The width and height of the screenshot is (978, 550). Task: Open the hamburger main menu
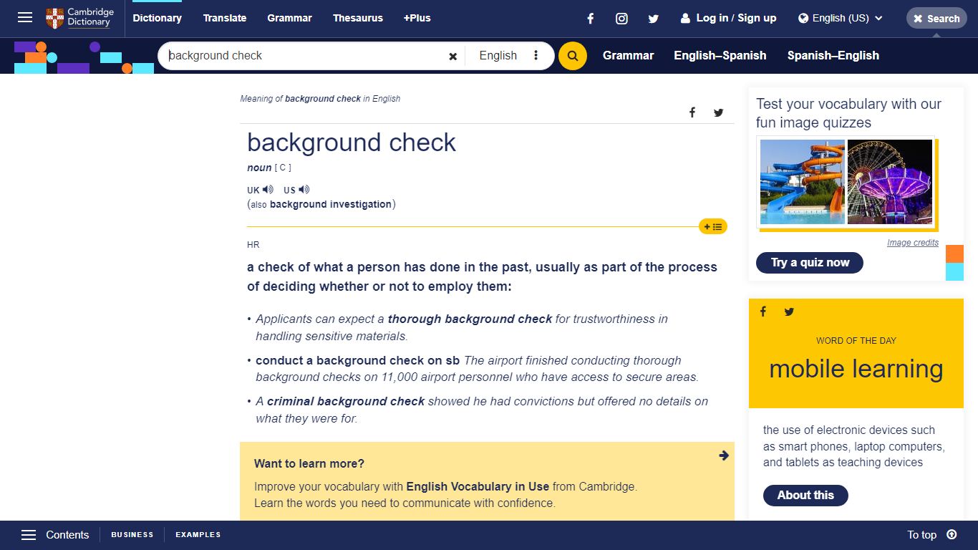[25, 18]
